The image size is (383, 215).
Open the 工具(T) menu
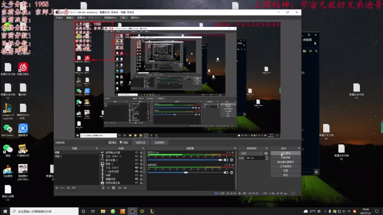[x=124, y=18]
